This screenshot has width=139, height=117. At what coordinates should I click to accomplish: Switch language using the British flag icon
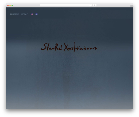[32, 14]
